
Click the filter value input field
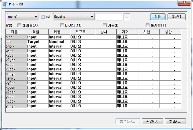pyautogui.click(x=110, y=17)
